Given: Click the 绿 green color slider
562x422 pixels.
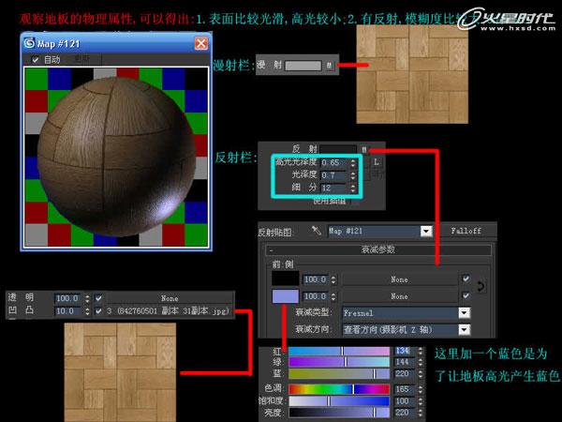Looking at the screenshot, I should 339,362.
